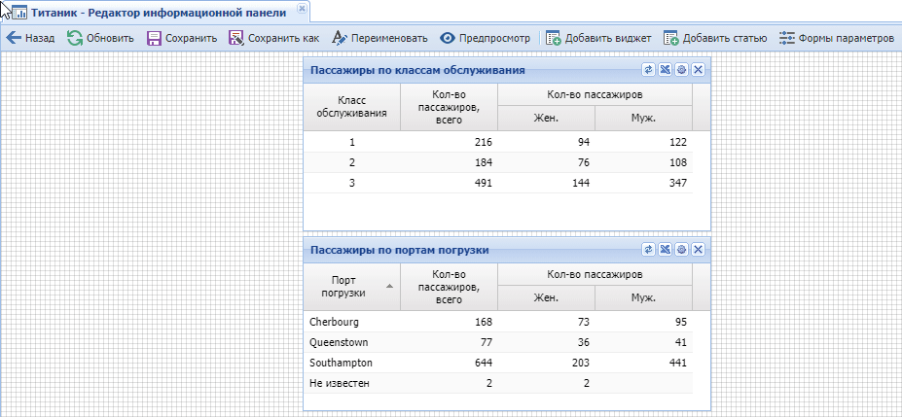Click the total 644 for Southampton

pyautogui.click(x=484, y=363)
